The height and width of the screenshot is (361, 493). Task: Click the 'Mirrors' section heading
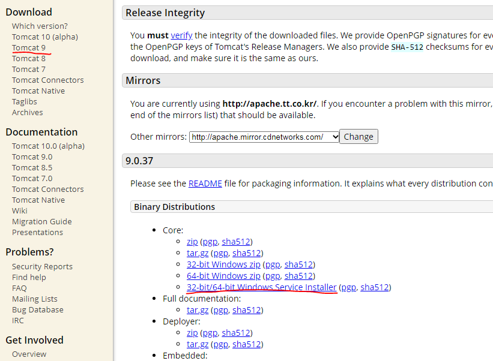[143, 81]
